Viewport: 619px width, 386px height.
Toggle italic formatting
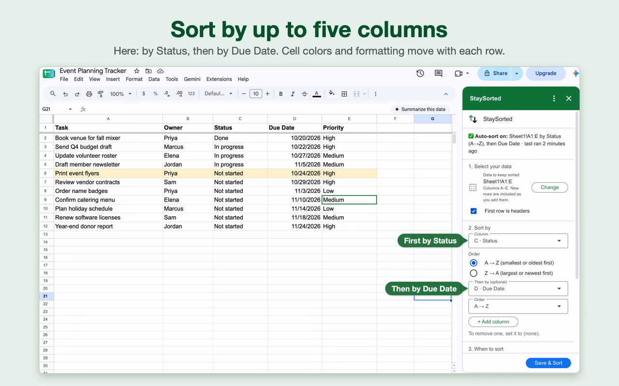click(293, 94)
